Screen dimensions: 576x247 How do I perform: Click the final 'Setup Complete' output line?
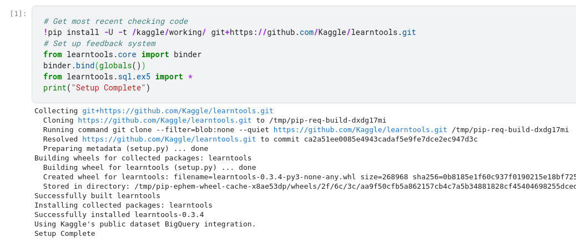pos(64,234)
